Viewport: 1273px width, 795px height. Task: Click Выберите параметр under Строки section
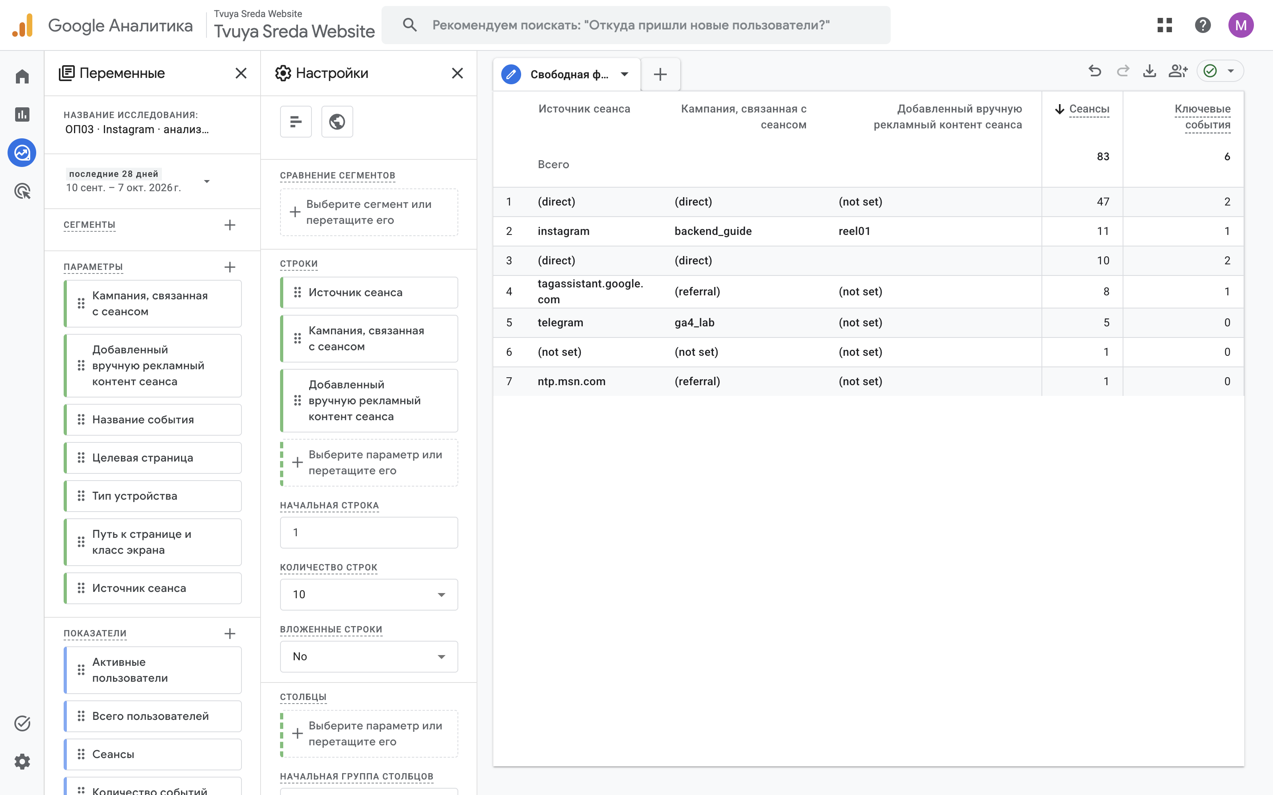[369, 463]
